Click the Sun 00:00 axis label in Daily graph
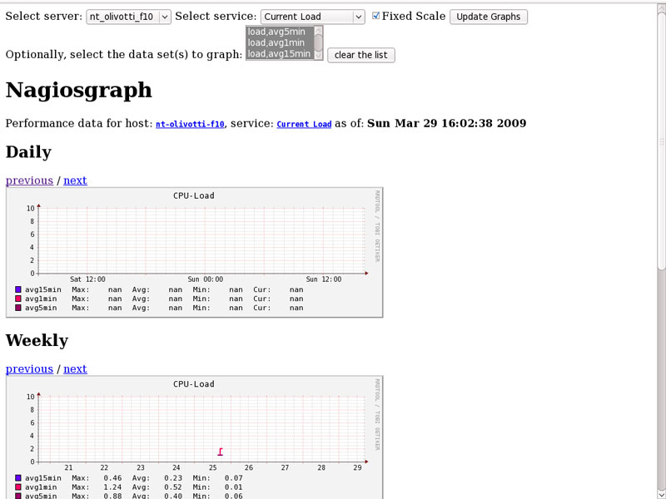Viewport: 666px width, 499px height. pyautogui.click(x=206, y=279)
